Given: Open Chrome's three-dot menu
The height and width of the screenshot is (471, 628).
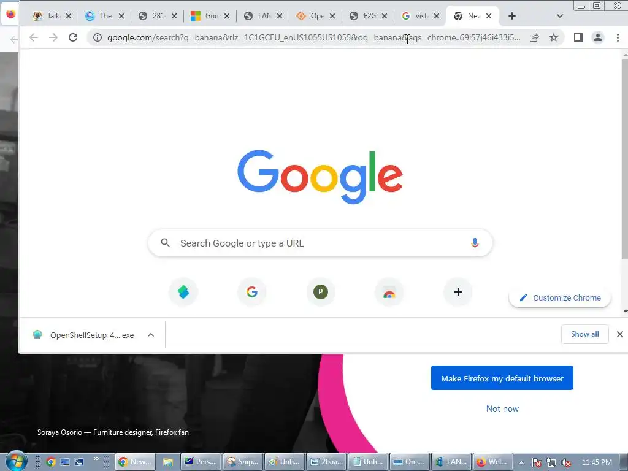Looking at the screenshot, I should tap(618, 37).
